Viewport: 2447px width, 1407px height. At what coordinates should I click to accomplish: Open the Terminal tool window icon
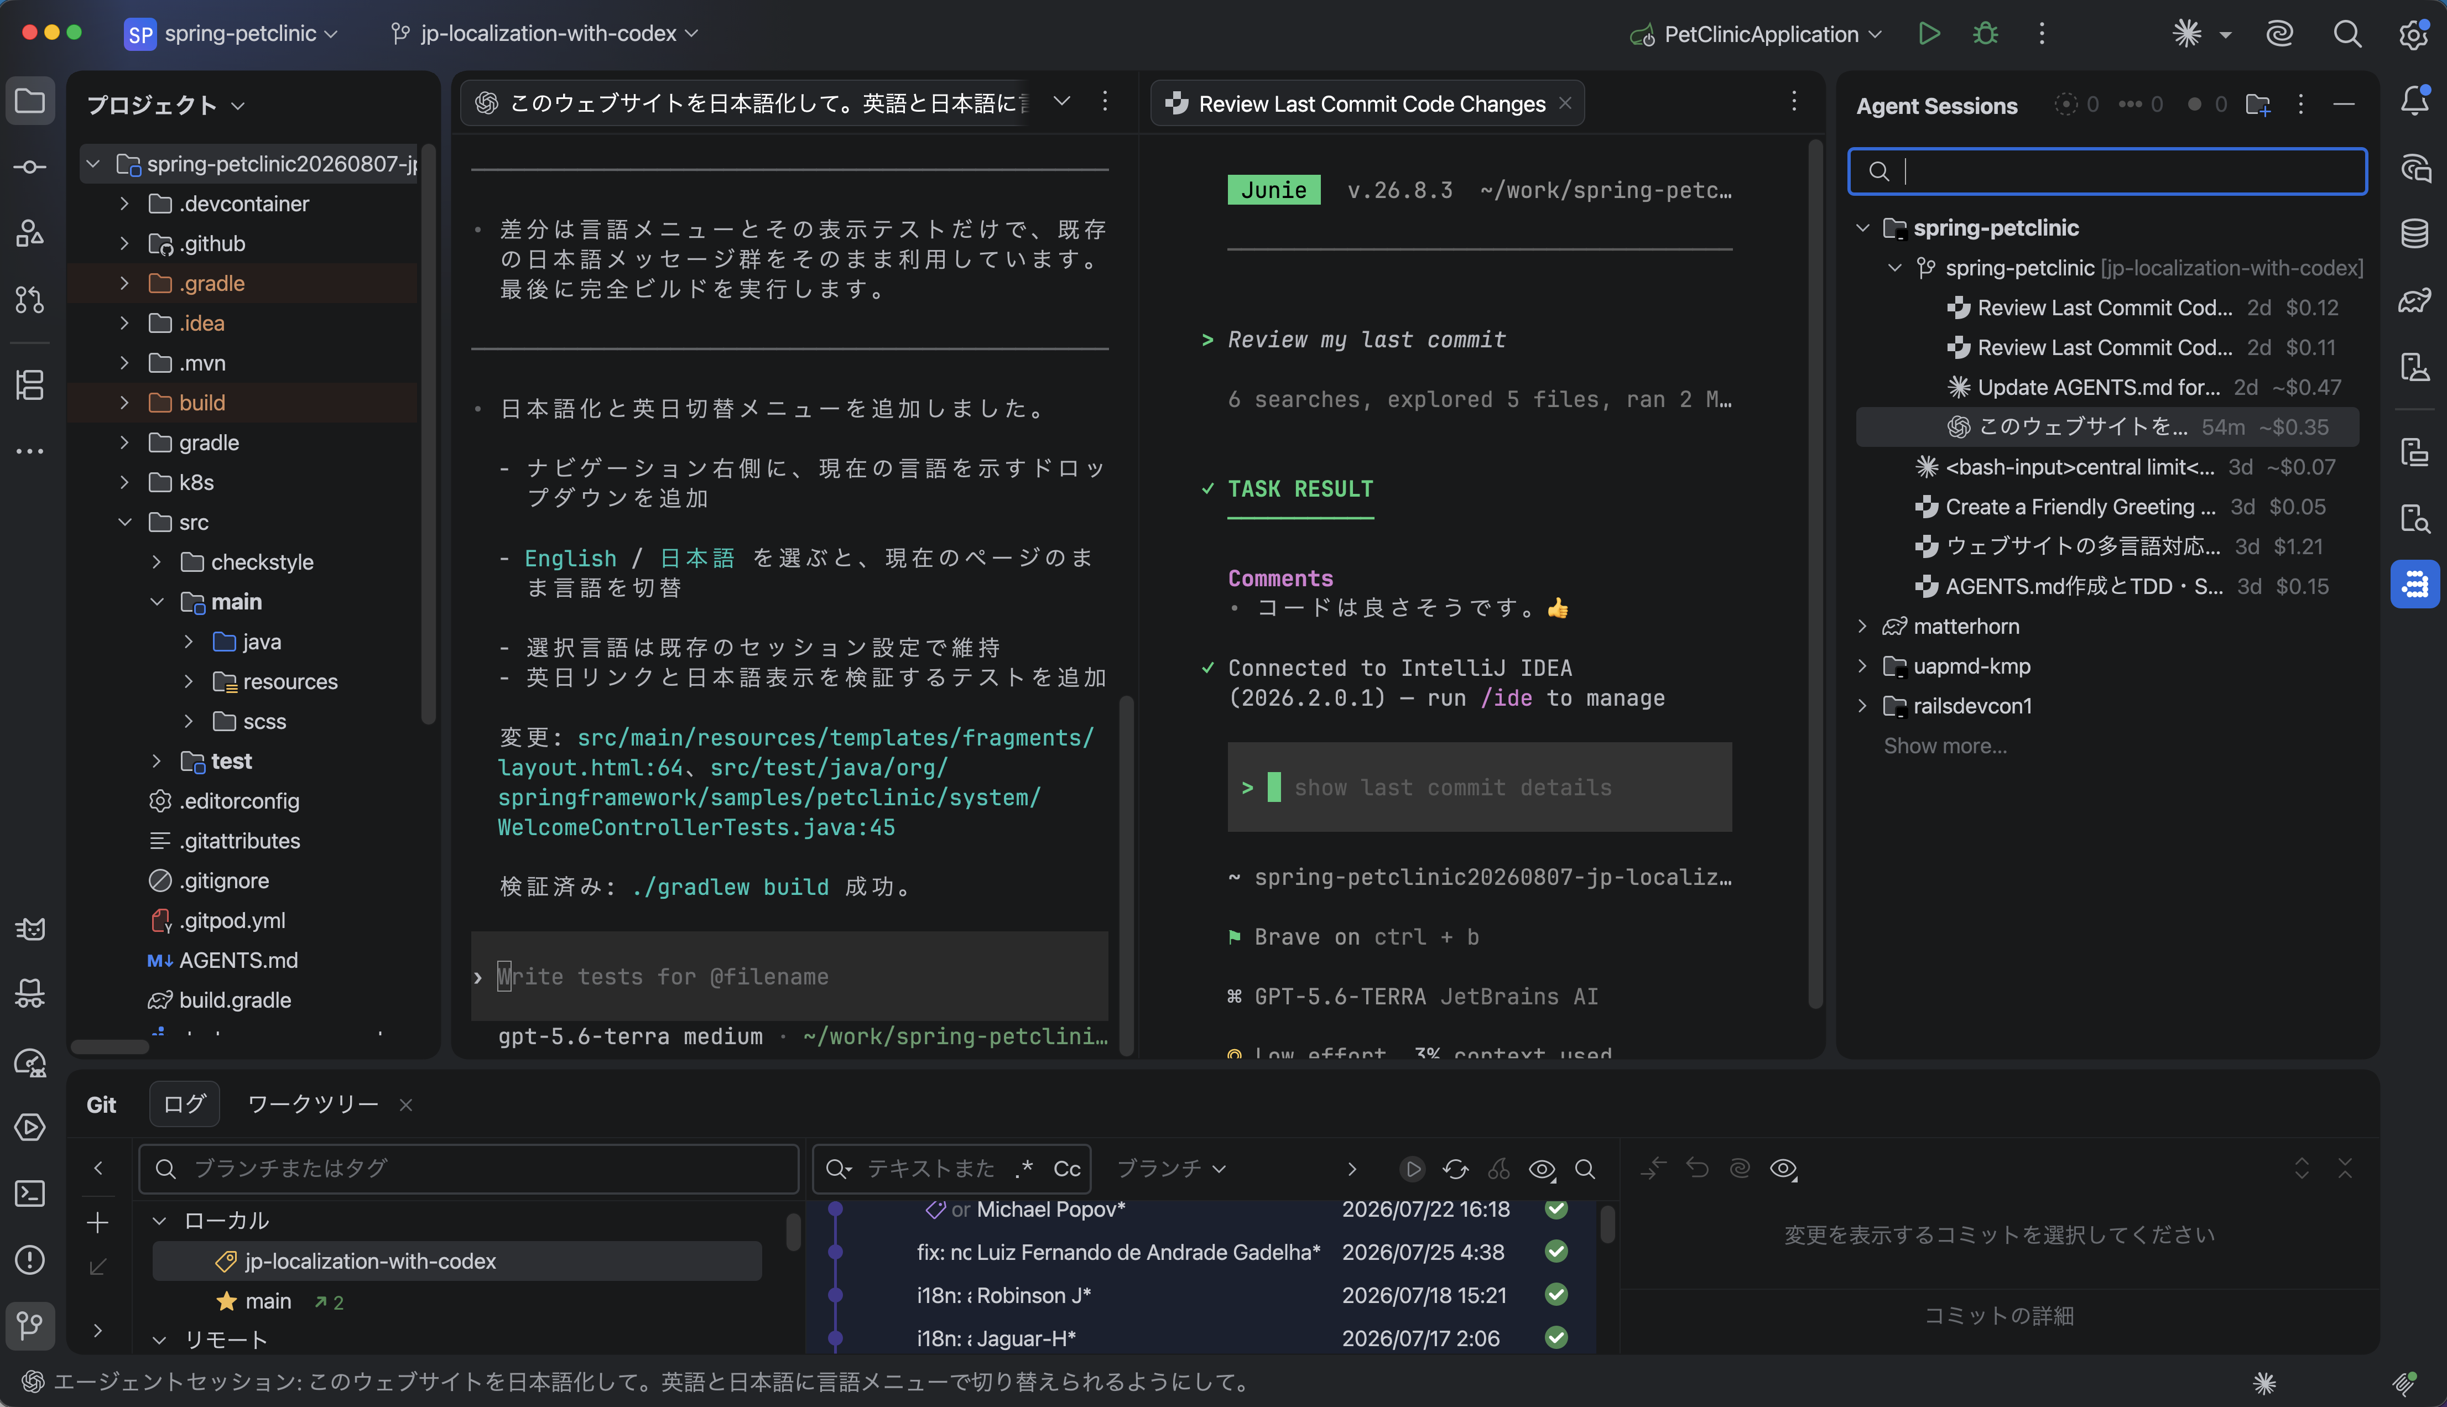pyautogui.click(x=30, y=1194)
